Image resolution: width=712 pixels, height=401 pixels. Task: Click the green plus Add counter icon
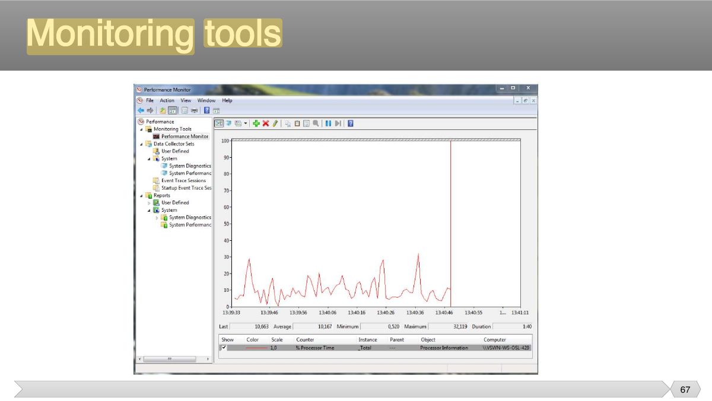pyautogui.click(x=256, y=123)
